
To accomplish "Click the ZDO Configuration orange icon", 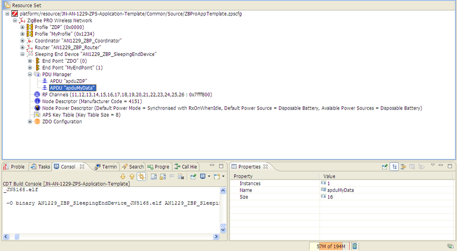I will pos(37,121).
